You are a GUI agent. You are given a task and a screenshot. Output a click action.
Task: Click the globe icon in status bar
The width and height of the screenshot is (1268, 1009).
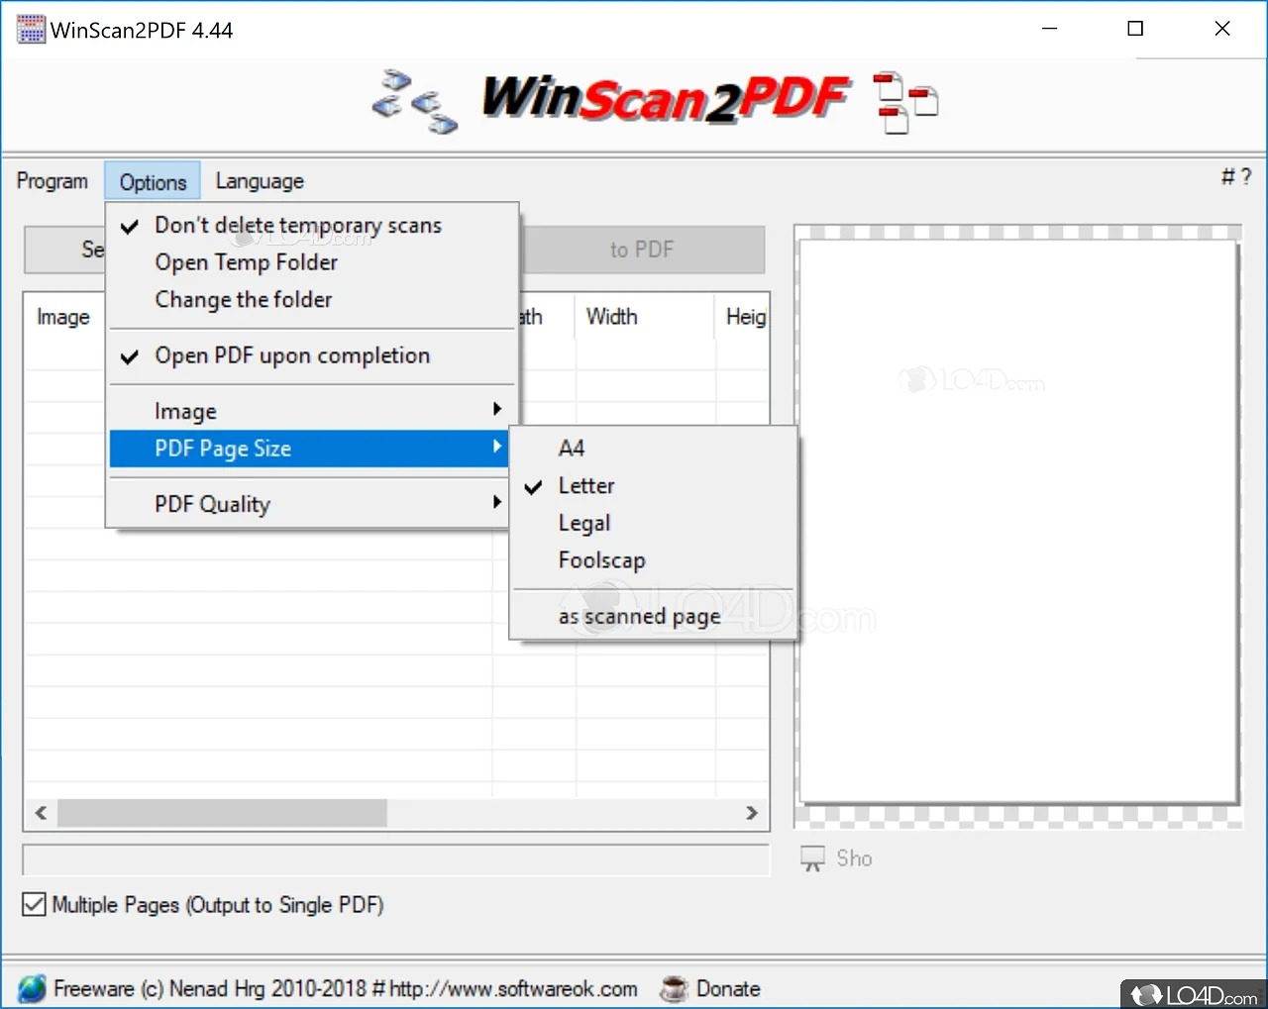click(32, 988)
